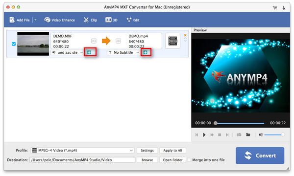Expand the Add File dropdown arrow
This screenshot has height=176, width=294.
coord(35,20)
